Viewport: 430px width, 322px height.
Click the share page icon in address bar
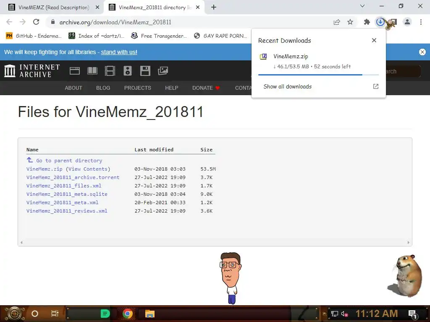click(337, 22)
